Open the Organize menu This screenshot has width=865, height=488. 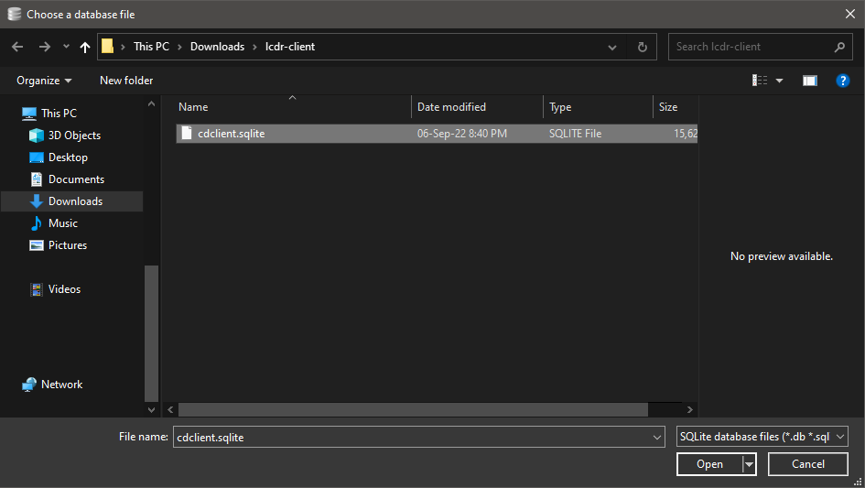point(44,81)
